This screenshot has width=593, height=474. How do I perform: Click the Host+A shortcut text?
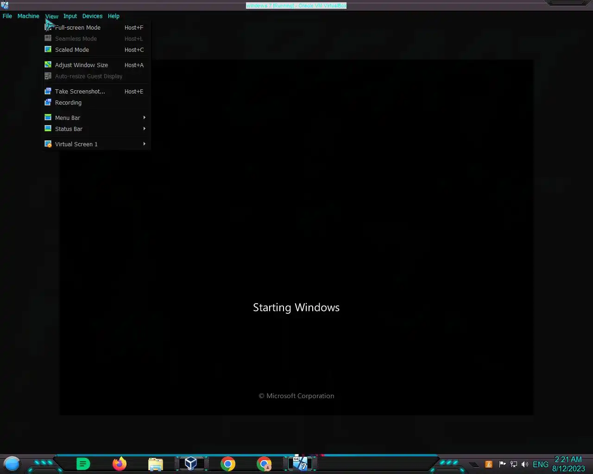tap(134, 65)
